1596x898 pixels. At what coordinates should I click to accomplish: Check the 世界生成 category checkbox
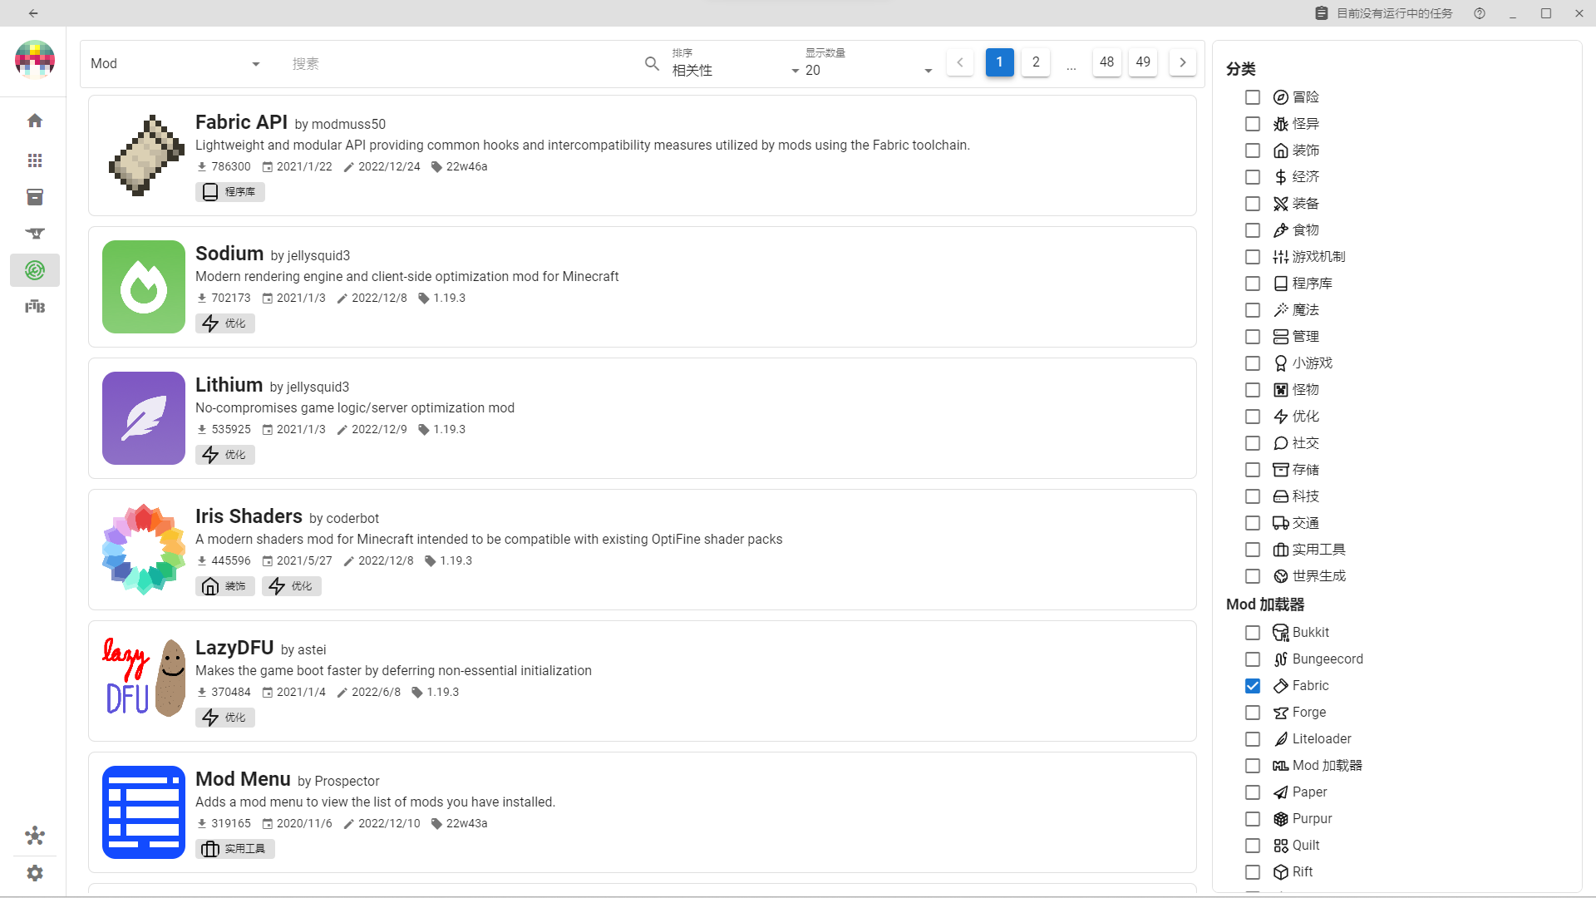click(x=1253, y=576)
